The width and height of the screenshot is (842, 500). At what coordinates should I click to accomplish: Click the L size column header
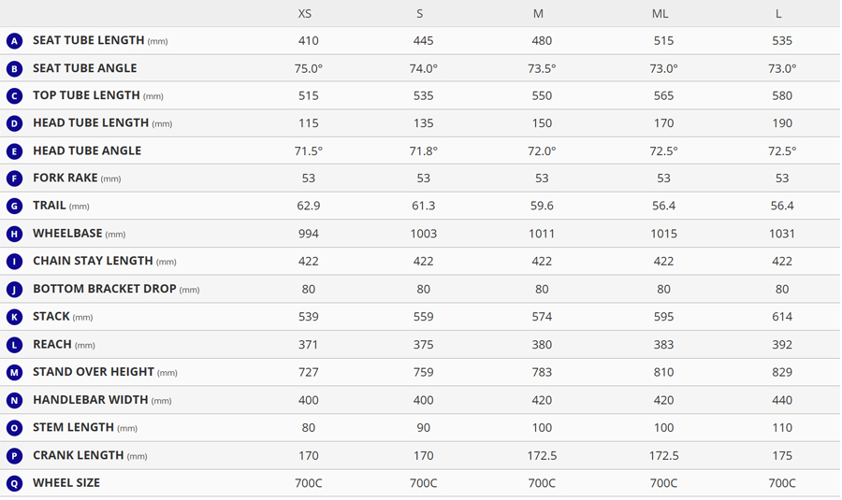[x=778, y=14]
